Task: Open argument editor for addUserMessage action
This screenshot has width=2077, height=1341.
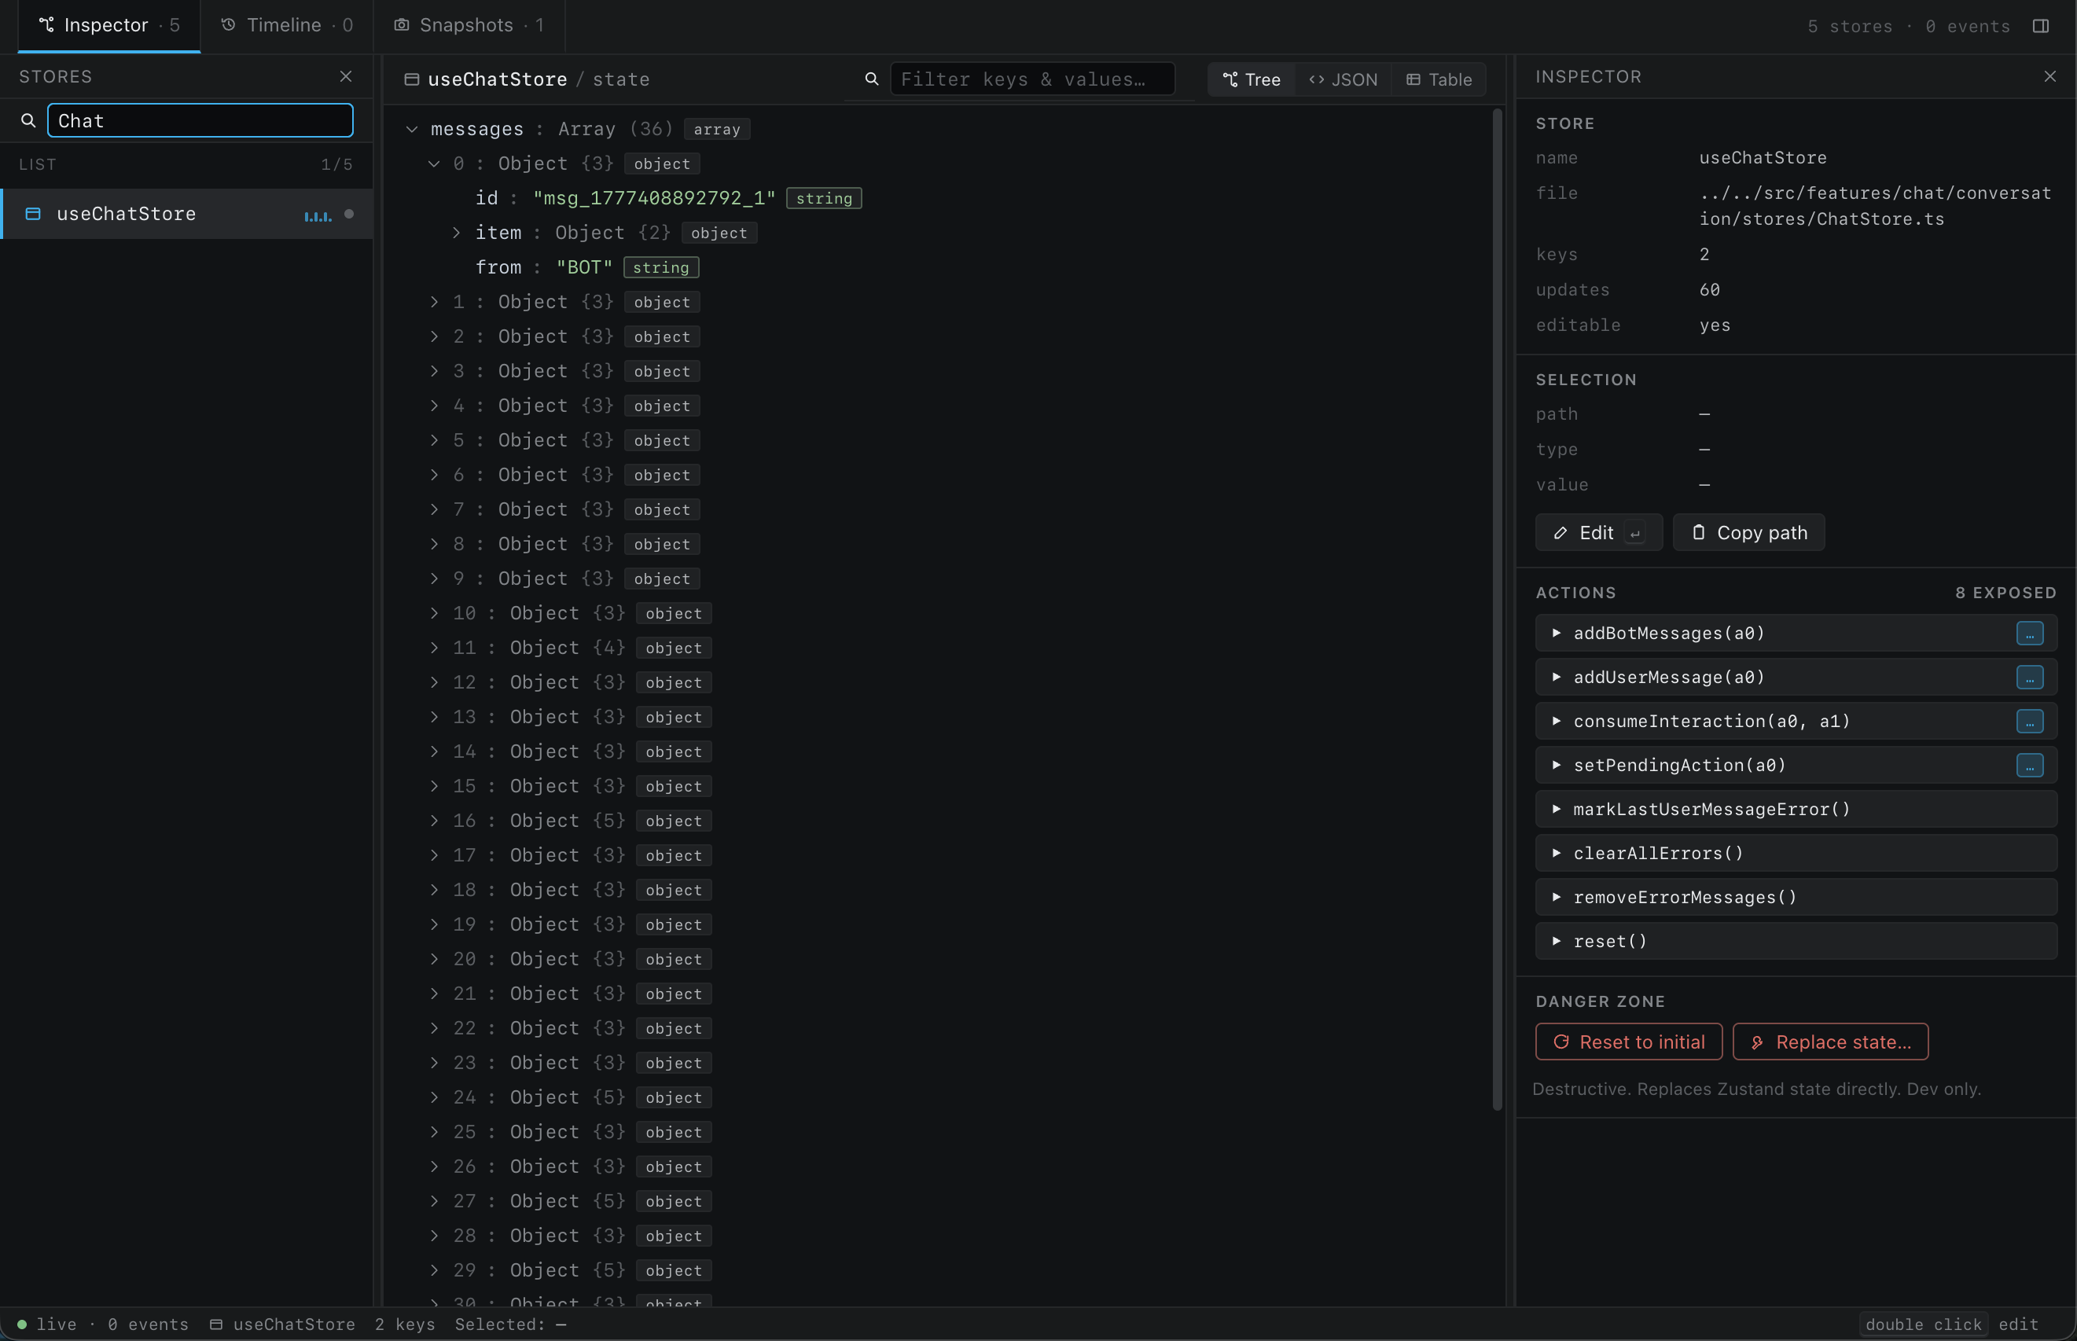Action: 2029,678
